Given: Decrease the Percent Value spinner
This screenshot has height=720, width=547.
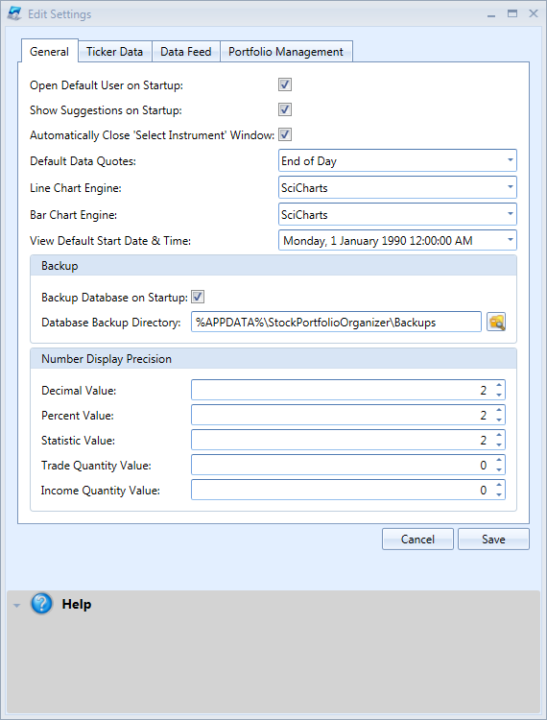Looking at the screenshot, I should click(x=498, y=420).
